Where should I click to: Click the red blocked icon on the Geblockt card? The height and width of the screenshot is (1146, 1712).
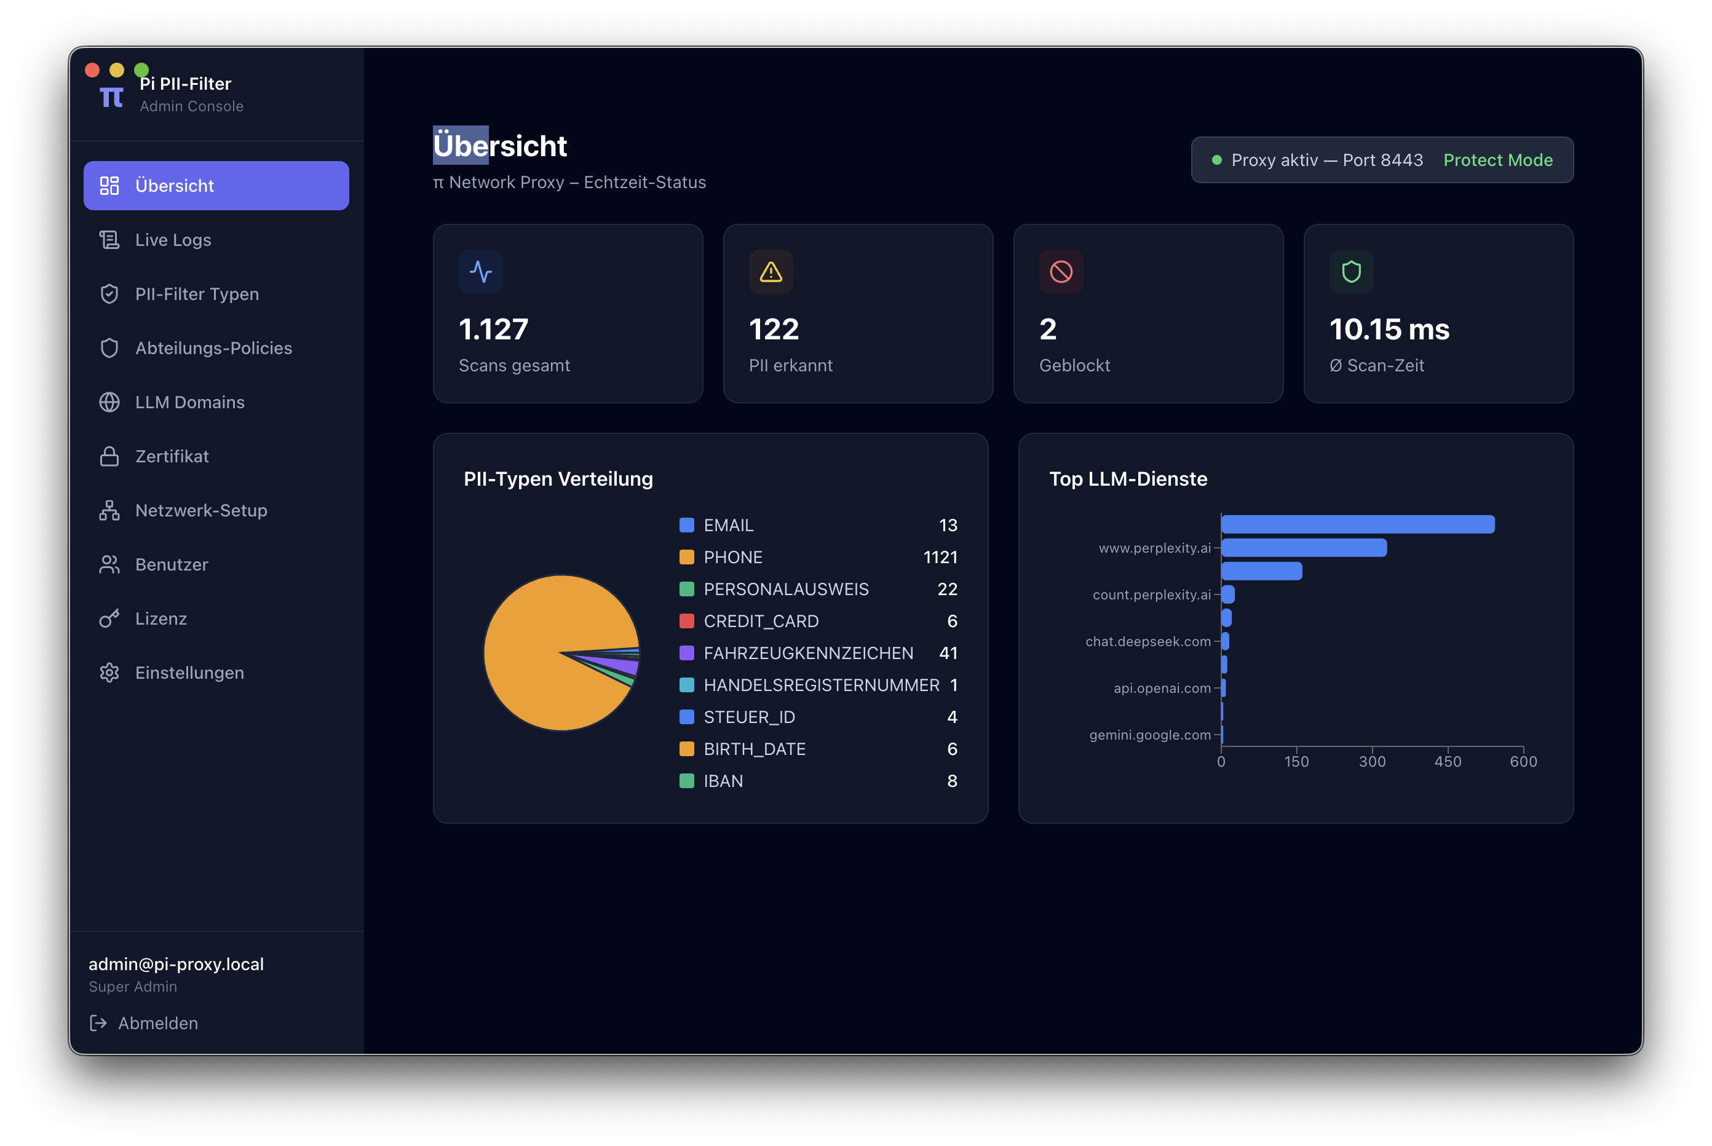pos(1061,272)
